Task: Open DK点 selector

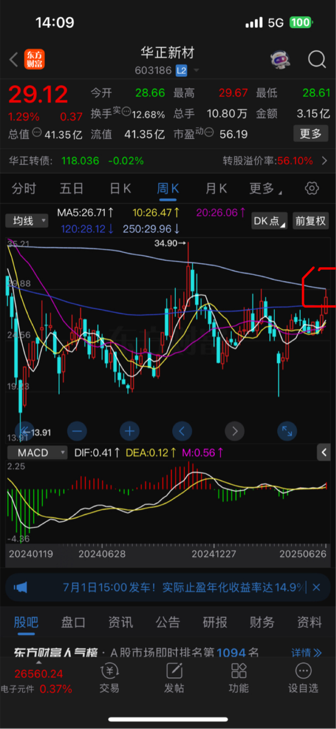Action: point(269,221)
